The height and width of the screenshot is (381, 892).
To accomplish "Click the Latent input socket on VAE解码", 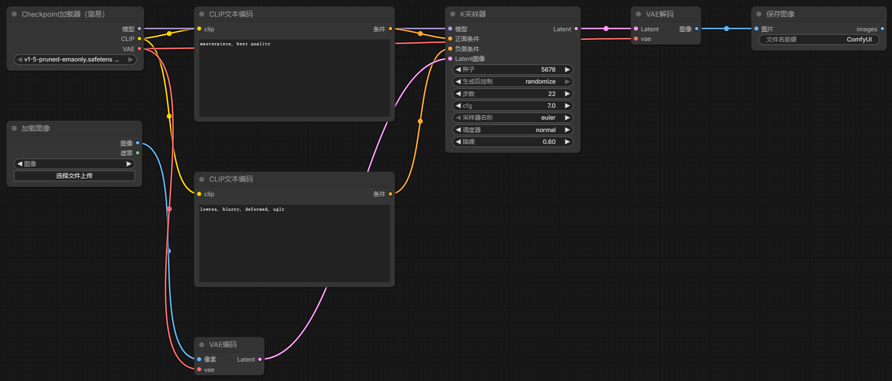I will 636,29.
